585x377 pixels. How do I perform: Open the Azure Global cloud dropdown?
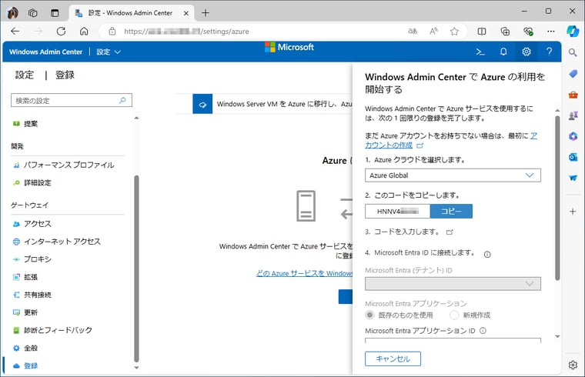(x=453, y=175)
